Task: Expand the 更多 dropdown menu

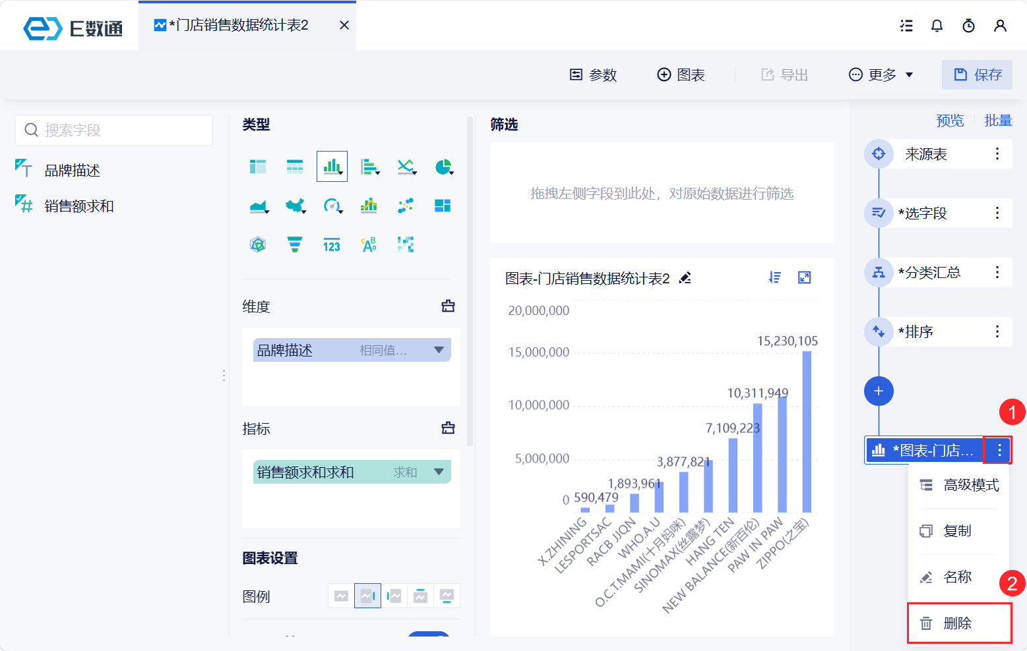Action: click(x=881, y=75)
